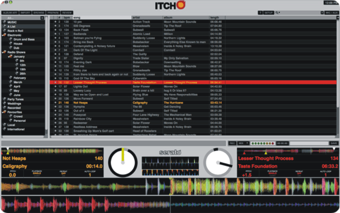Click the help question mark button

[x=260, y=13]
